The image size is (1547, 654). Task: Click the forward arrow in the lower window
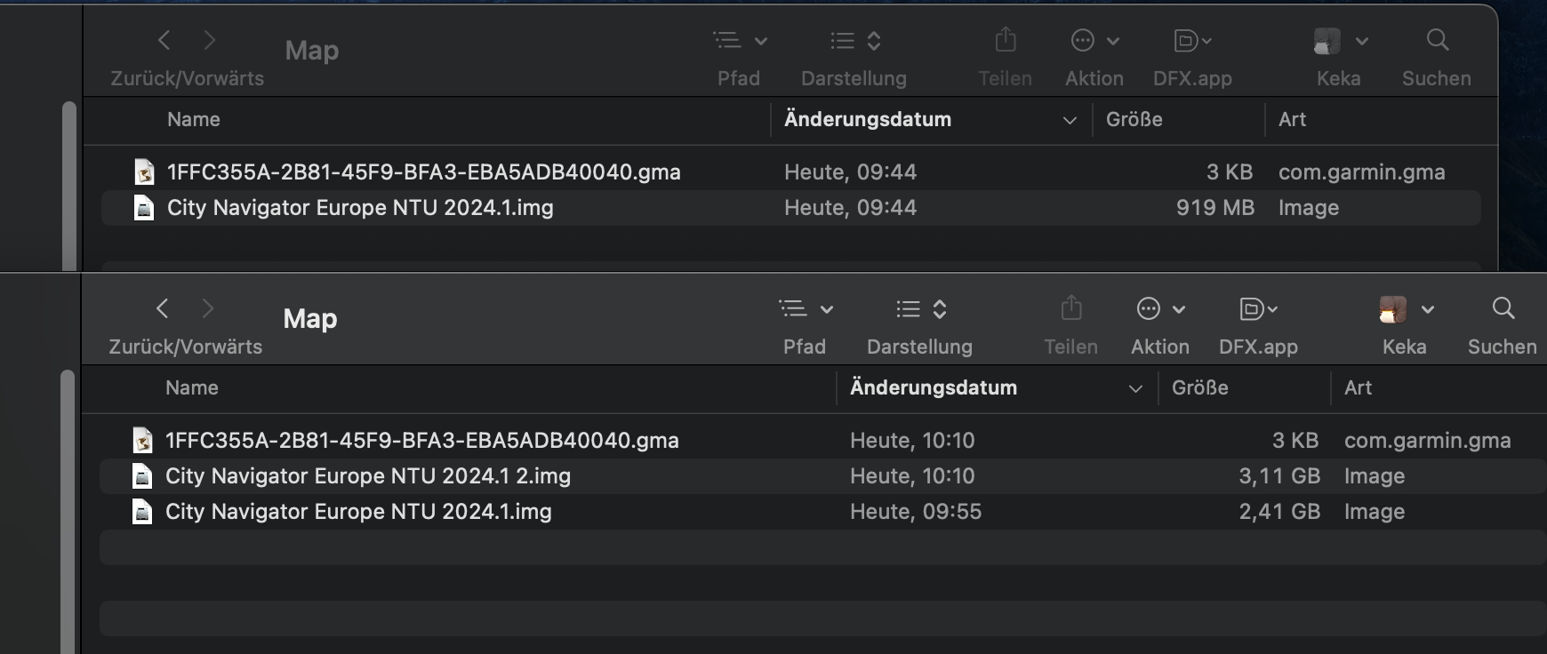tap(208, 308)
